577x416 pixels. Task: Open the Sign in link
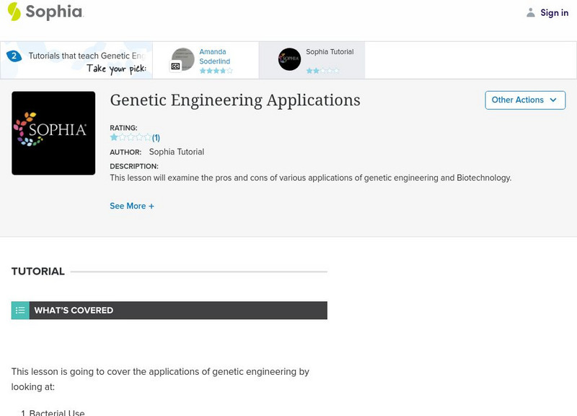[x=554, y=13]
